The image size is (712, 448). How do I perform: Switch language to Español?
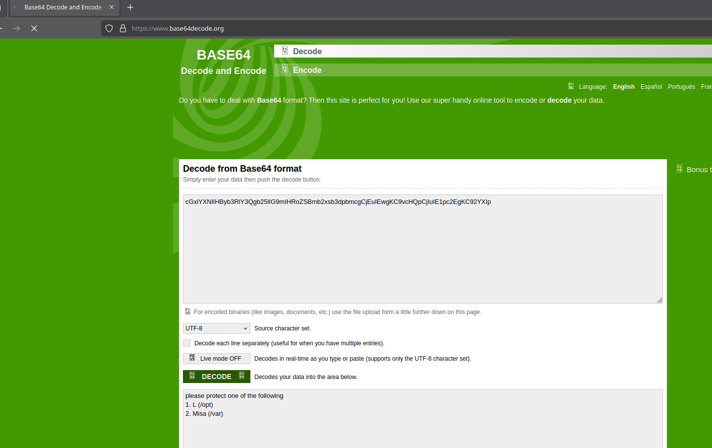click(x=651, y=86)
